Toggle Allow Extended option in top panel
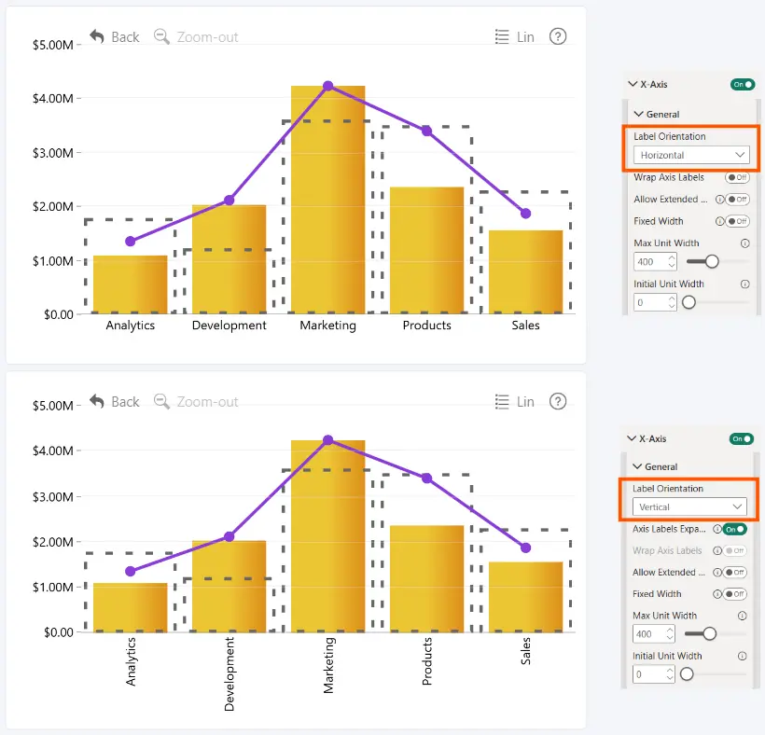Viewport: 765px width, 735px height. 737,199
